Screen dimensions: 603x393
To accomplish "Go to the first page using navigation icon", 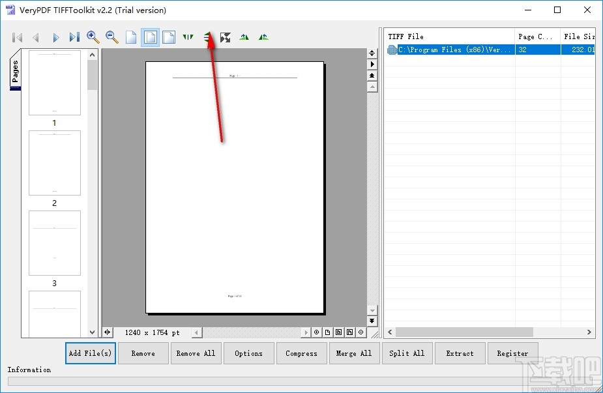I will (17, 37).
